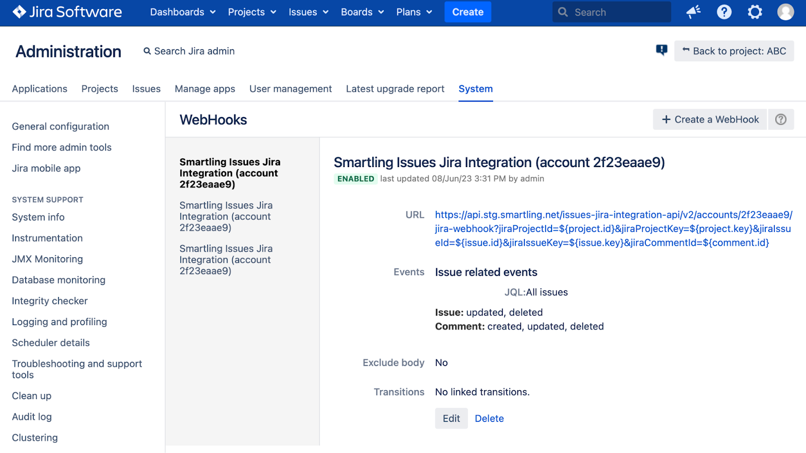Click the Create button

pos(467,12)
